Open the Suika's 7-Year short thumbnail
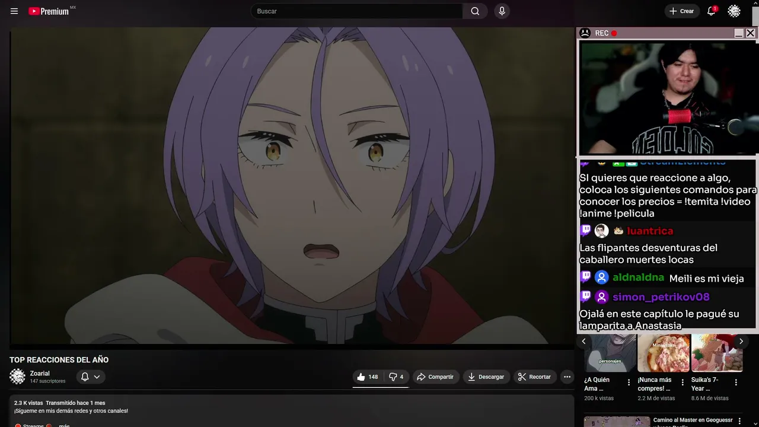This screenshot has height=427, width=759. [x=717, y=353]
